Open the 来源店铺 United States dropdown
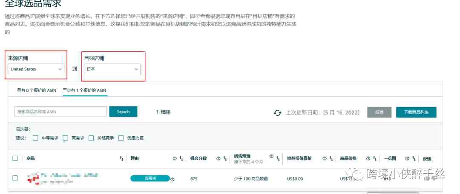Viewport: 460px width, 194px height. [x=36, y=69]
